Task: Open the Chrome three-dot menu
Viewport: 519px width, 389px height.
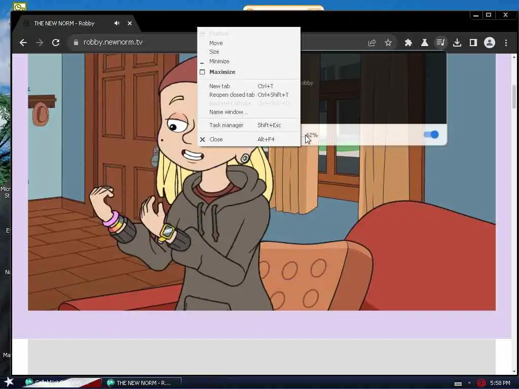Action: click(506, 43)
